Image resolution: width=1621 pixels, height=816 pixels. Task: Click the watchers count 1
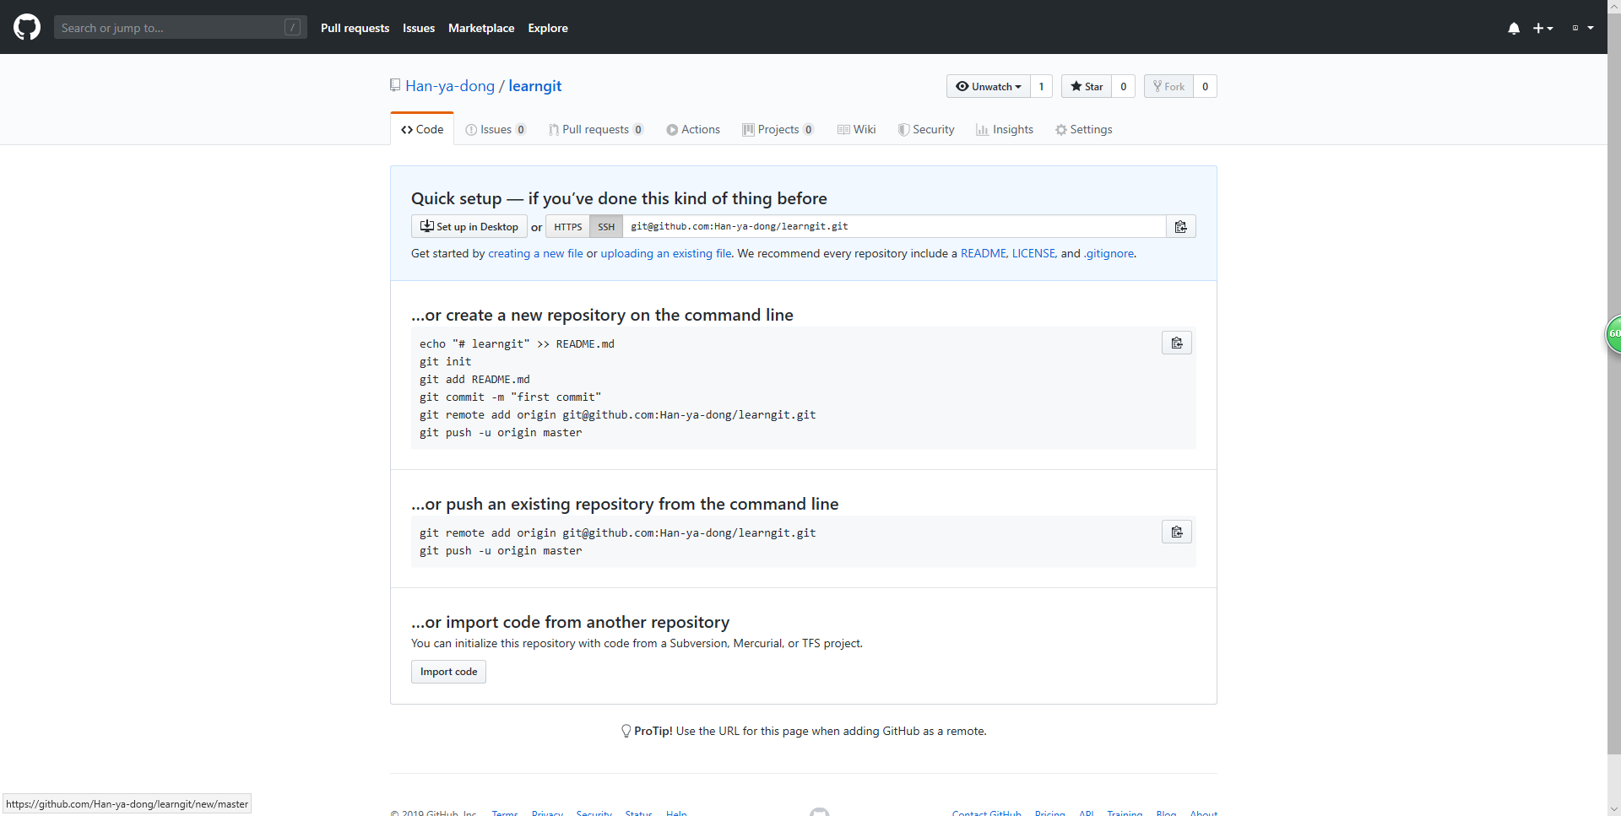[x=1041, y=86]
